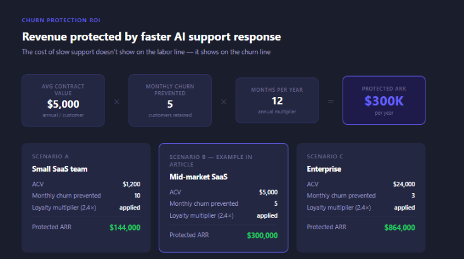Click the $24,000 ACV value in Scenario C
464x259 pixels.
tap(403, 184)
